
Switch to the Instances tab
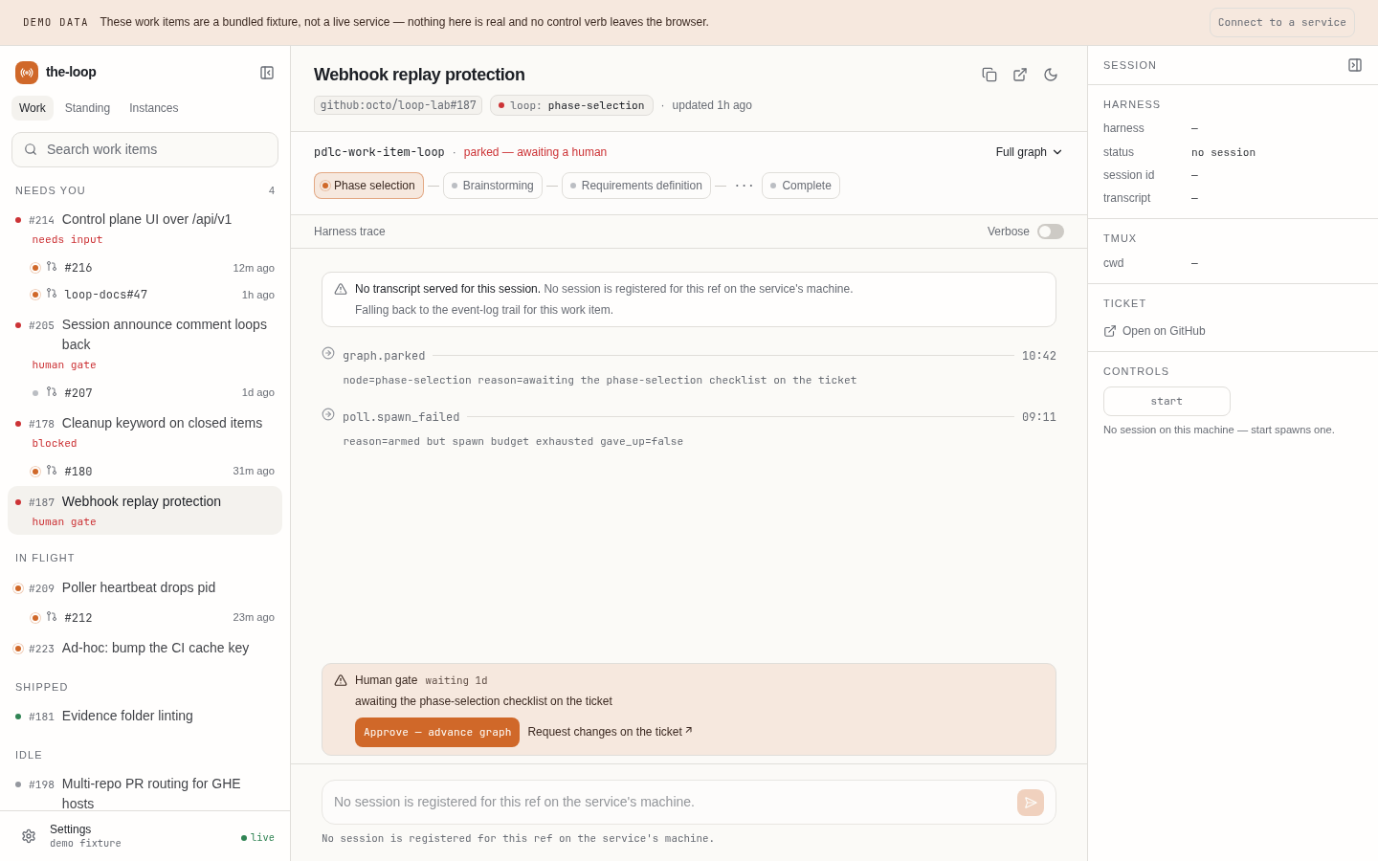[154, 108]
